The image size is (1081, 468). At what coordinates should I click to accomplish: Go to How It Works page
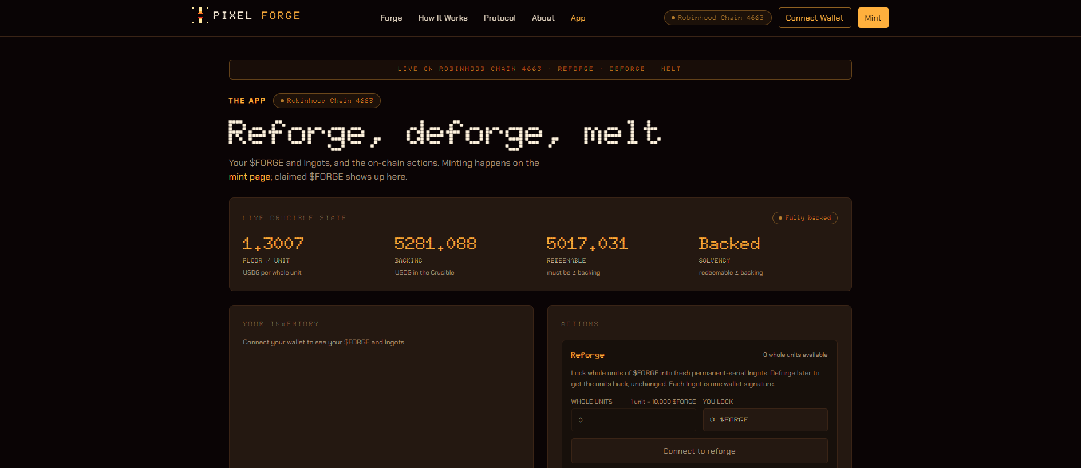443,18
